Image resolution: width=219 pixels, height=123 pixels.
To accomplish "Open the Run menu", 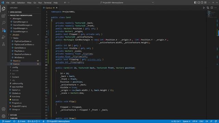I will click(x=40, y=3).
